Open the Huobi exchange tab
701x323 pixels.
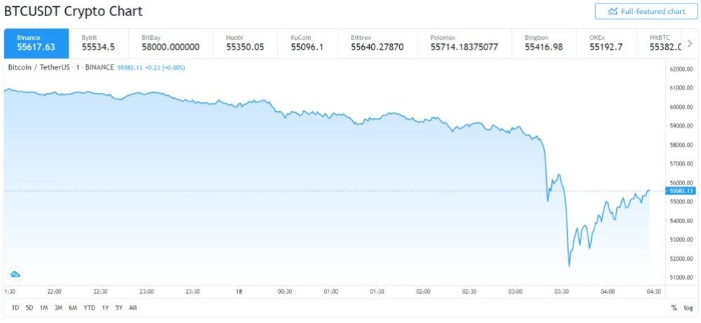(245, 44)
